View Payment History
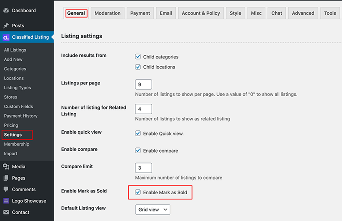This screenshot has width=342, height=221. point(21,116)
